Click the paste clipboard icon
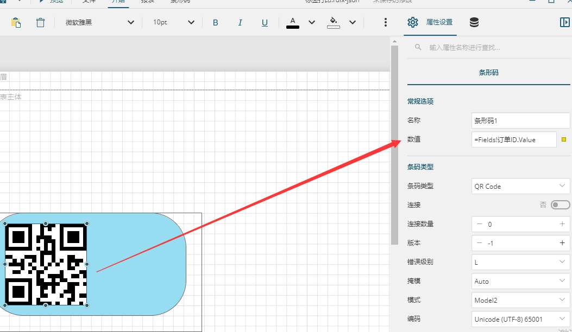Image resolution: width=572 pixels, height=332 pixels. tap(16, 23)
